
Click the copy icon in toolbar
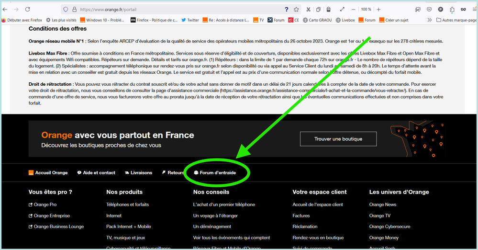click(318, 10)
